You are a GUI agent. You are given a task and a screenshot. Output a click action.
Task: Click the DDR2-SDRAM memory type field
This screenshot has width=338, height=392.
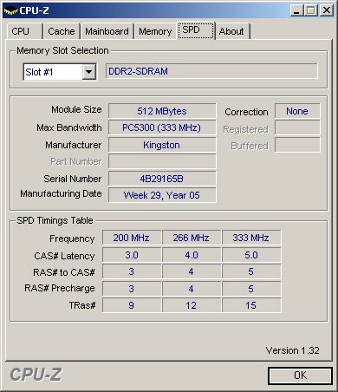(x=211, y=71)
